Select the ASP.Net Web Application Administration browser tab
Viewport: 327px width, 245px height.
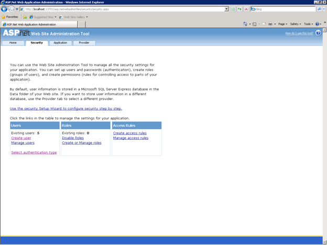(39, 25)
